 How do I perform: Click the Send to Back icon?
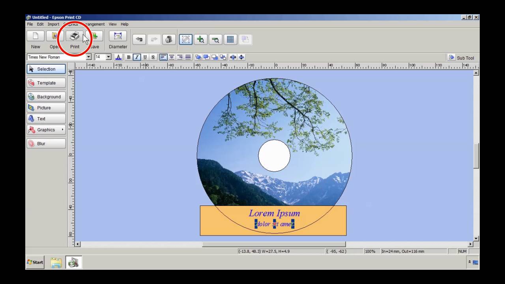pyautogui.click(x=223, y=57)
